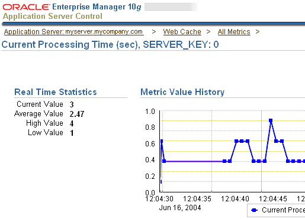Click the Low Value label

[46, 133]
